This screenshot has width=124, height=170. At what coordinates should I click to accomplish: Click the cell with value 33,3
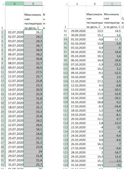pos(33,112)
